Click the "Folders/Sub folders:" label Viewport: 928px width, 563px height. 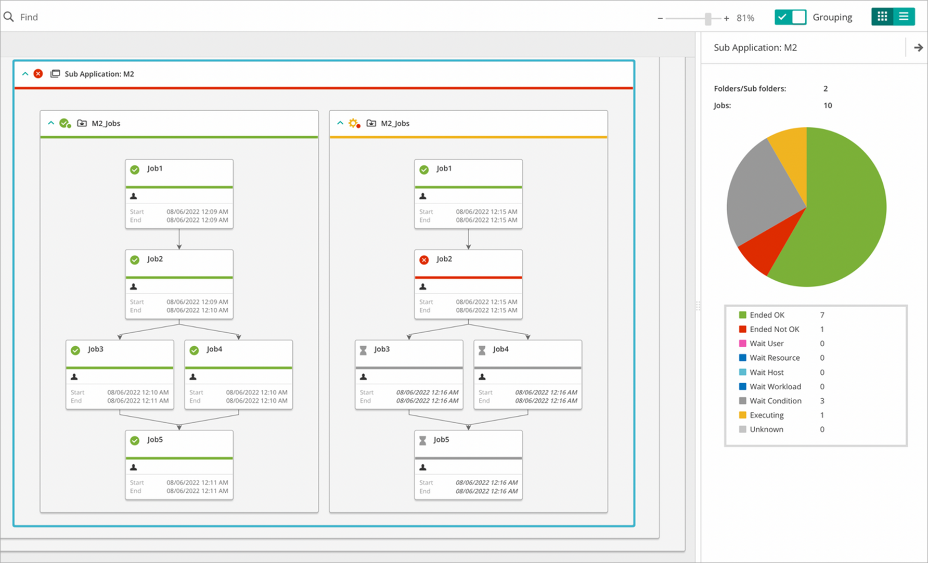tap(750, 89)
